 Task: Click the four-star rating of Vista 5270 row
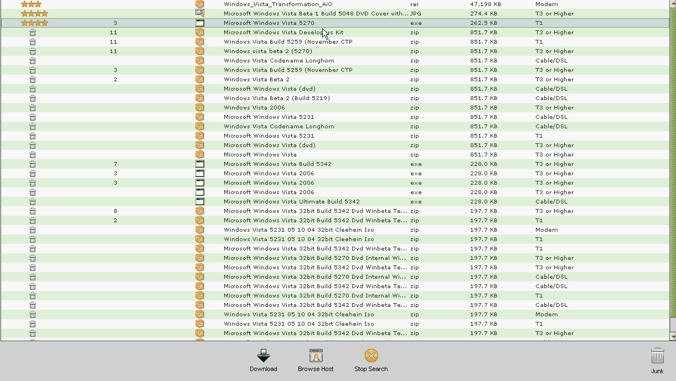click(34, 23)
